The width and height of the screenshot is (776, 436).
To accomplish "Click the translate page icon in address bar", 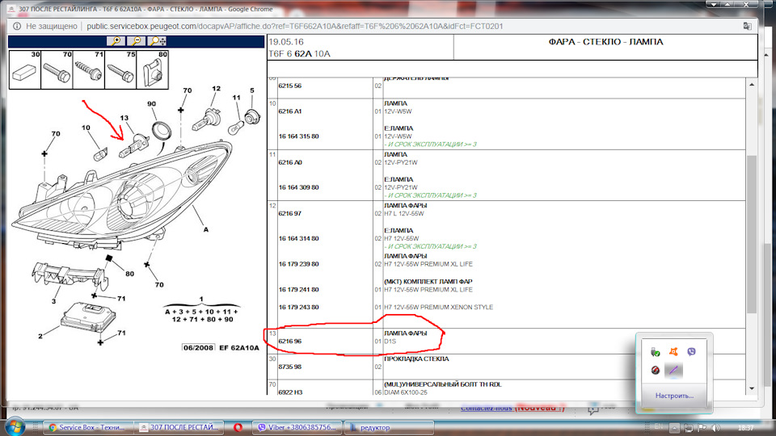I will [747, 26].
